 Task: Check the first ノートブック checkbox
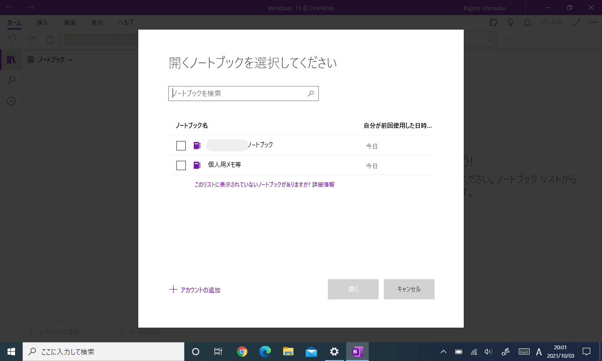181,146
